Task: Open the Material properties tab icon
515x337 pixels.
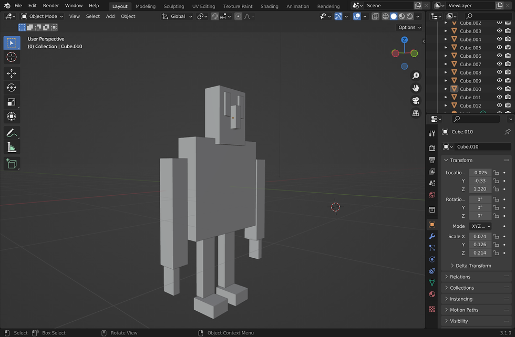Action: pyautogui.click(x=432, y=294)
